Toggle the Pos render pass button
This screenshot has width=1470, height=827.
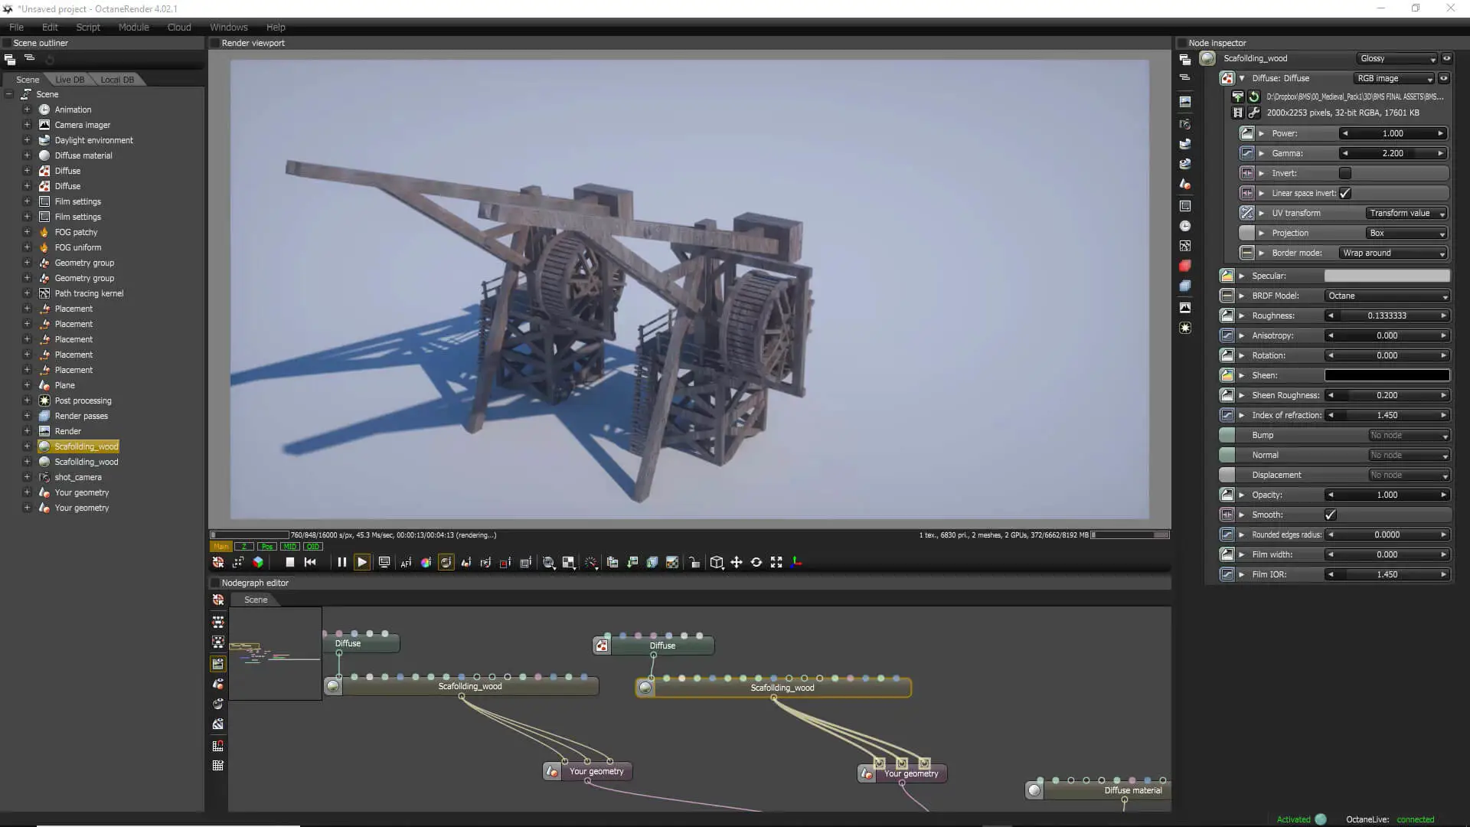coord(267,547)
